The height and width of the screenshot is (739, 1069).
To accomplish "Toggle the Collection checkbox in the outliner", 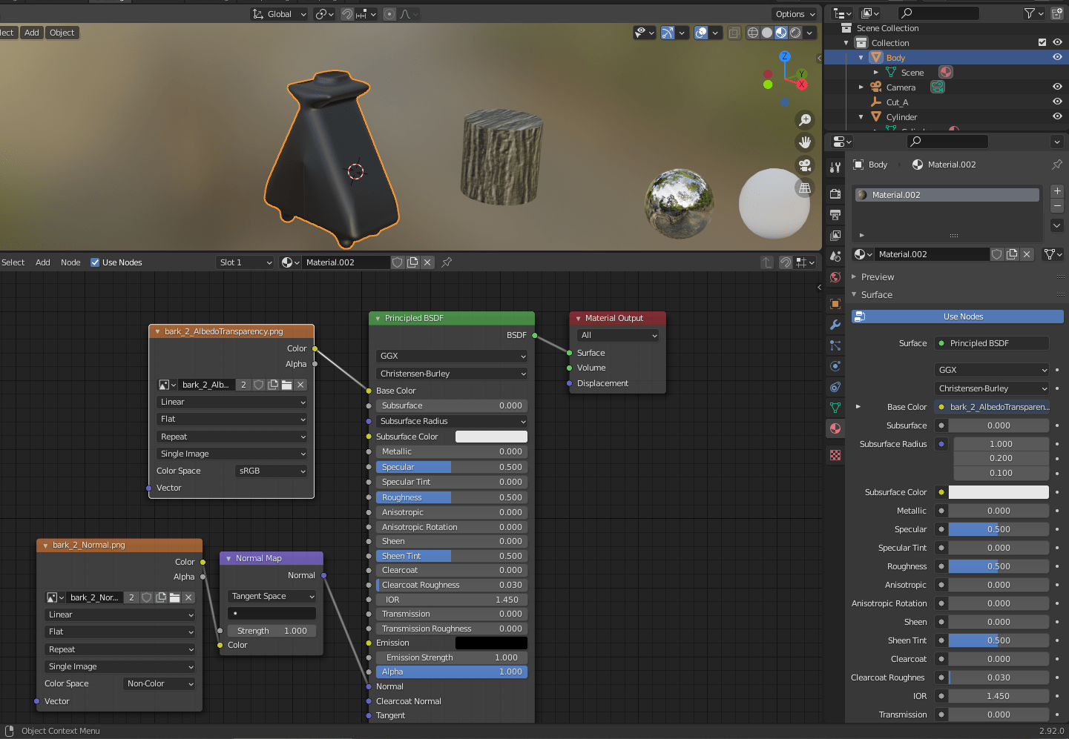I will pyautogui.click(x=1042, y=42).
